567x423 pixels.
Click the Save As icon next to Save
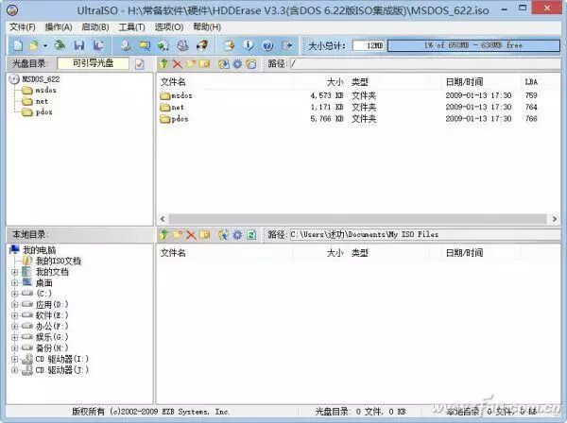point(98,45)
